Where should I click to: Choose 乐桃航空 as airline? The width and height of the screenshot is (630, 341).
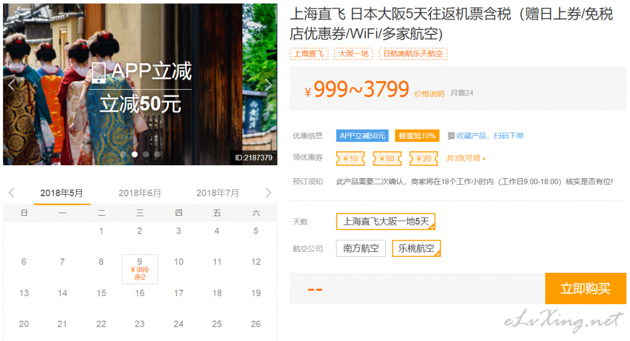click(x=417, y=248)
